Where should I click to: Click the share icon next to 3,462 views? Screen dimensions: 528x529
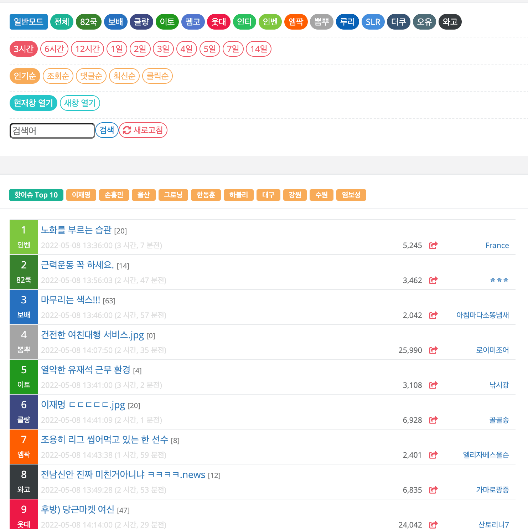coord(433,280)
